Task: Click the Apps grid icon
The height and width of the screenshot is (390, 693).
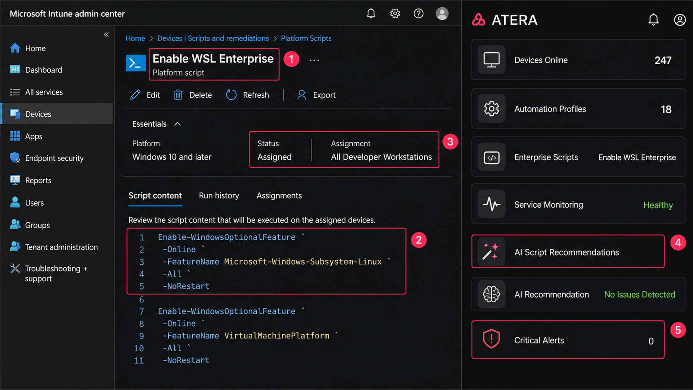Action: click(15, 136)
